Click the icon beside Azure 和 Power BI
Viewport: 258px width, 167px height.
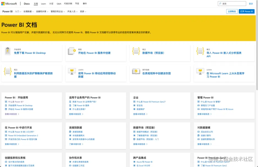coord(134,162)
